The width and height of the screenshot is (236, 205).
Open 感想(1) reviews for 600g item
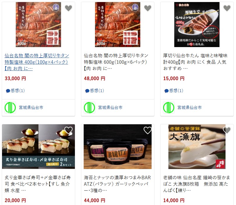click(x=94, y=91)
